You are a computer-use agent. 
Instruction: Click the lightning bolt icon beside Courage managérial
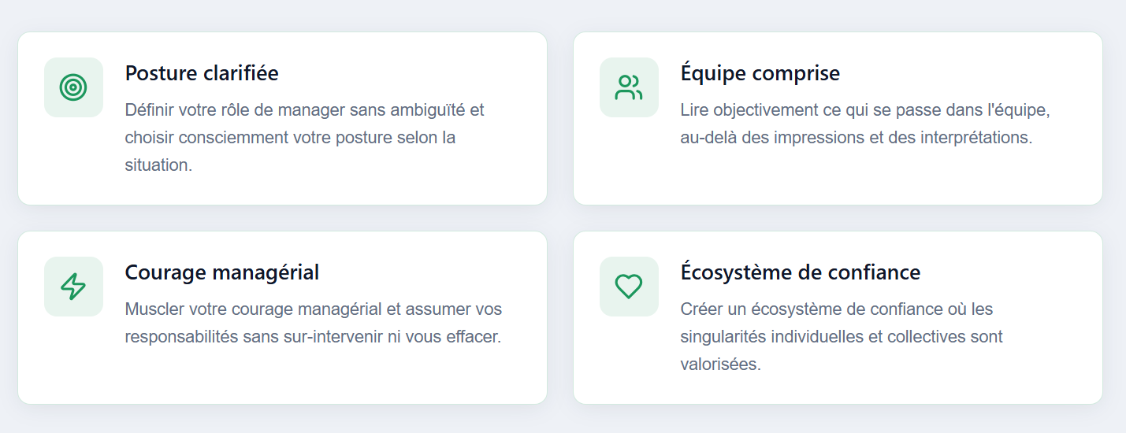tap(73, 287)
